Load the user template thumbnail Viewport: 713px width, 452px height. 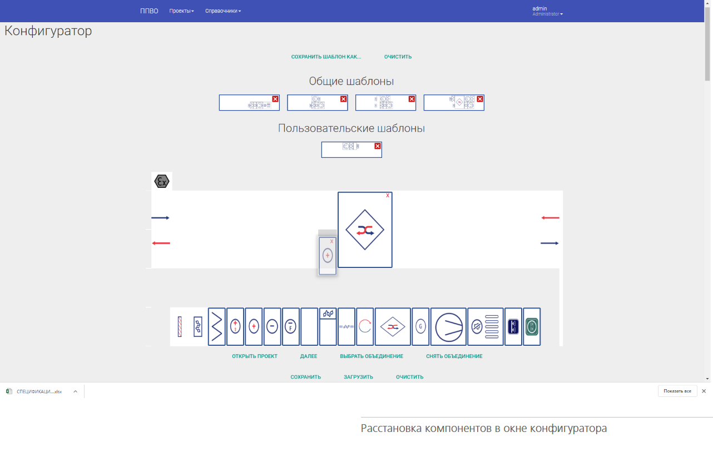pos(351,150)
